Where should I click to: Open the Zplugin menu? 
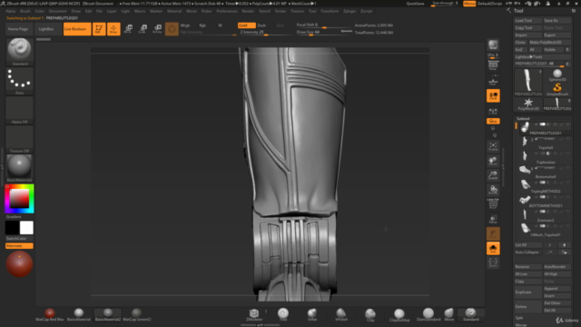350,11
